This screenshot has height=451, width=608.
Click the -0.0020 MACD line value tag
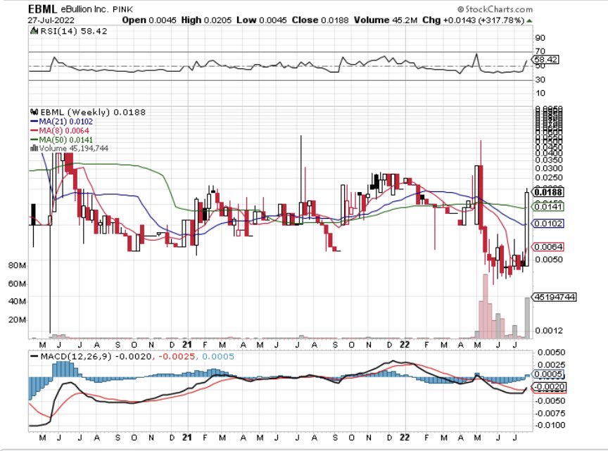click(x=549, y=387)
